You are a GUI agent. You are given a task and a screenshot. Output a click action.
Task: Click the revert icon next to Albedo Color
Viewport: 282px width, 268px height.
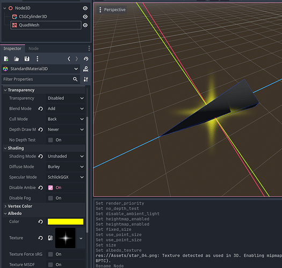point(41,222)
